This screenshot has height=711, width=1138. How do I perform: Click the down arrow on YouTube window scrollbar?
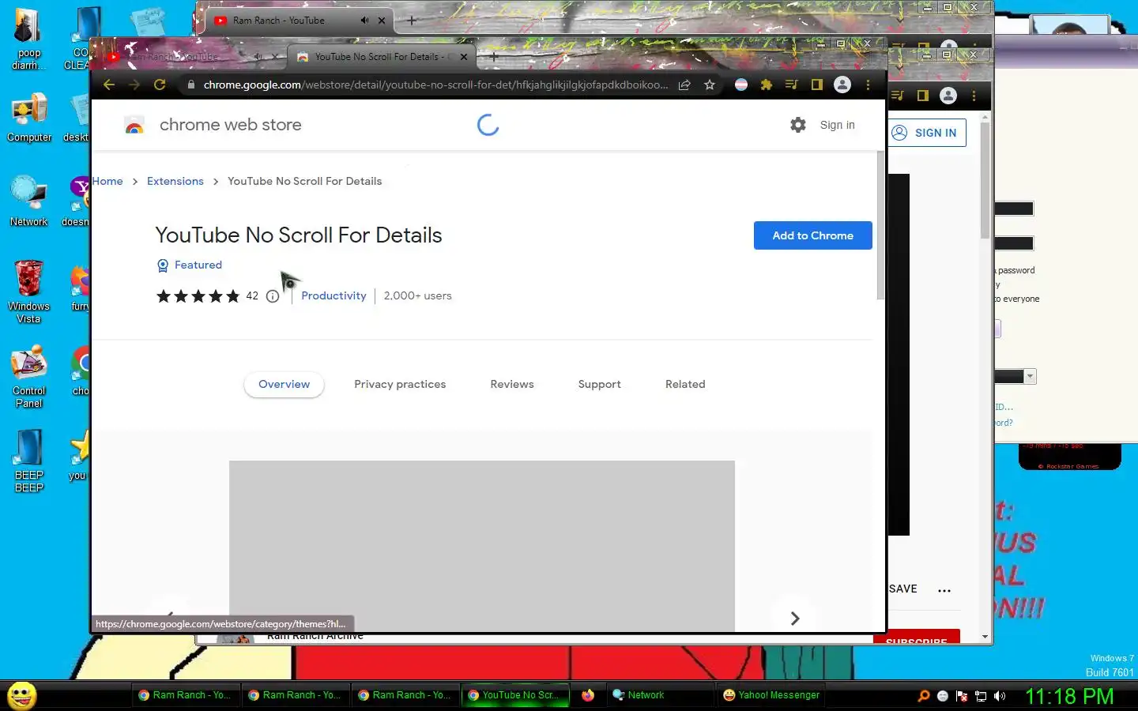coord(985,637)
